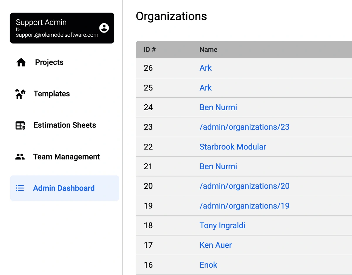Open the Ark organization with ID 26

[206, 68]
